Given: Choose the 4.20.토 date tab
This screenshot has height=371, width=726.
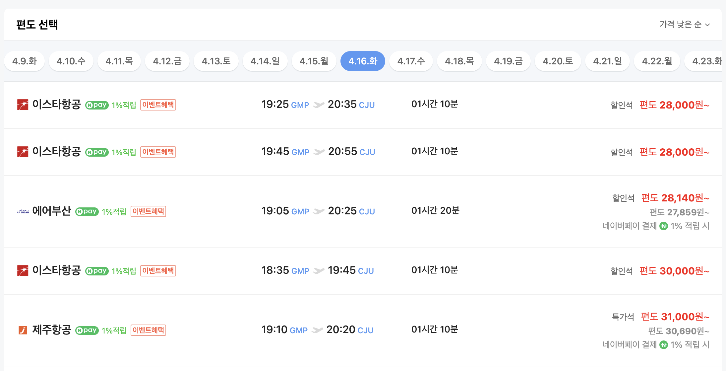Looking at the screenshot, I should 558,61.
